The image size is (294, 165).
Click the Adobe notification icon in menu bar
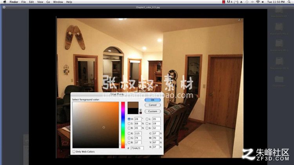tap(229, 2)
